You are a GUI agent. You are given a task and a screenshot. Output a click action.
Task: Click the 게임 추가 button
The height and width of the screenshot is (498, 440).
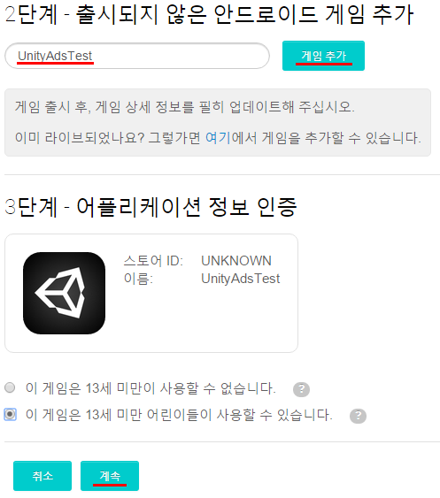pos(323,56)
